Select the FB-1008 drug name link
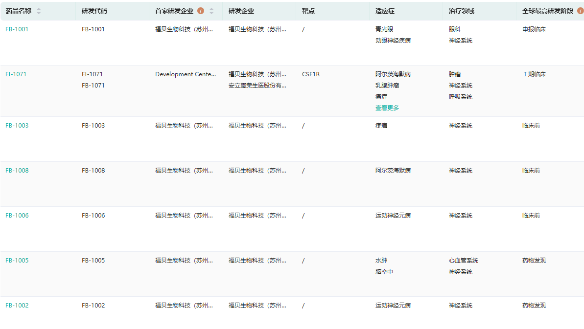584x329 pixels. (x=17, y=171)
